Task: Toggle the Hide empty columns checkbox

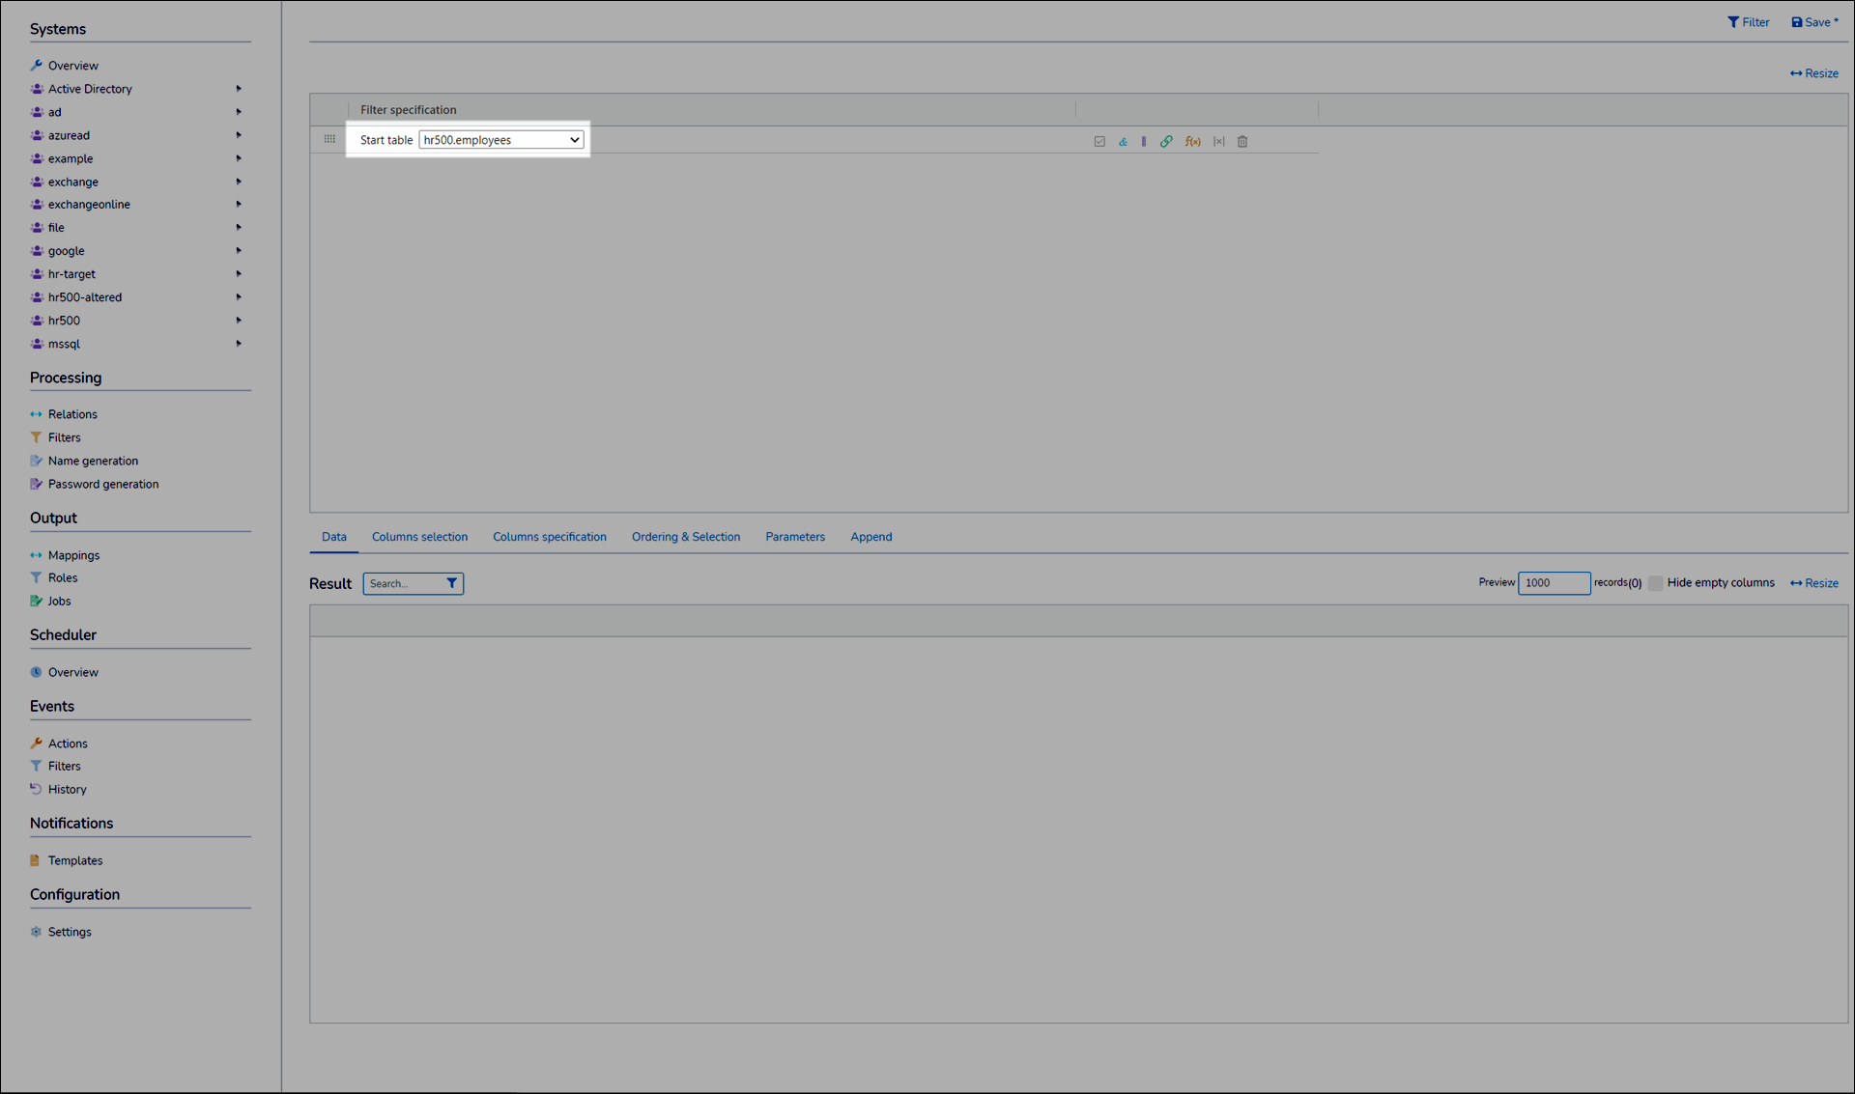Action: tap(1656, 583)
